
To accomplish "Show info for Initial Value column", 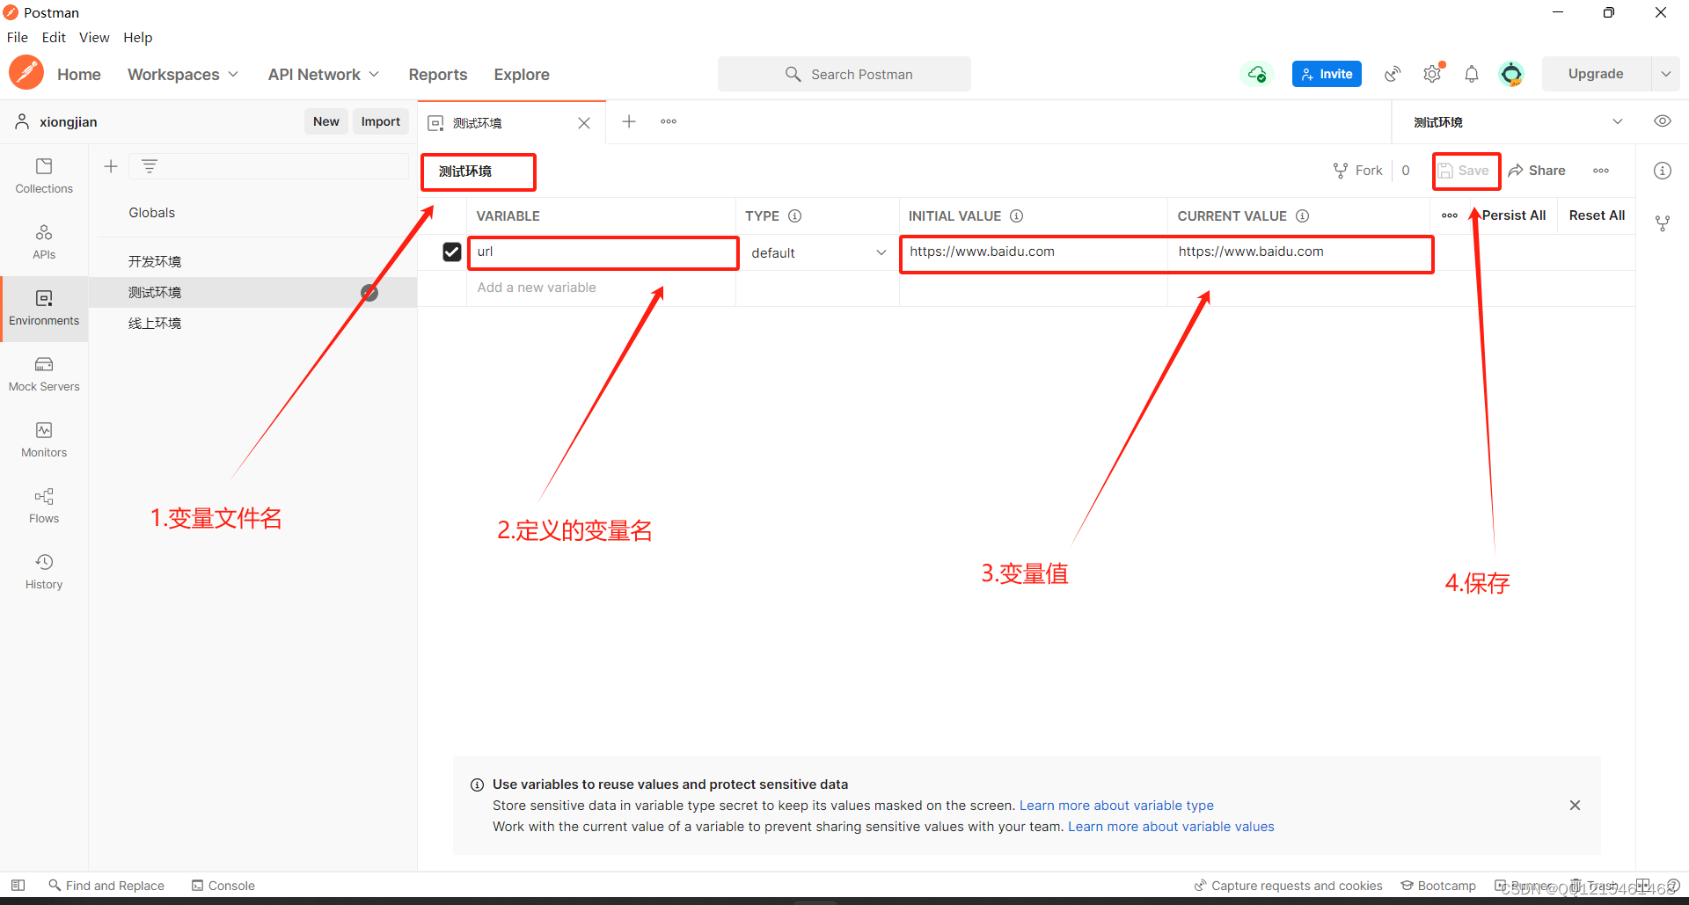I will (1016, 215).
